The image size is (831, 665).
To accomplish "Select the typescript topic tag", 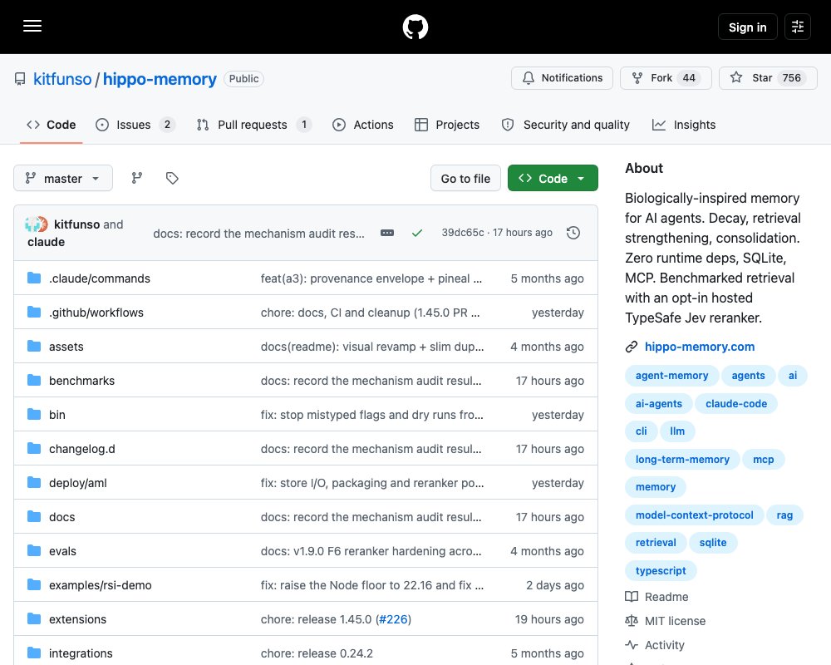I will 661,570.
